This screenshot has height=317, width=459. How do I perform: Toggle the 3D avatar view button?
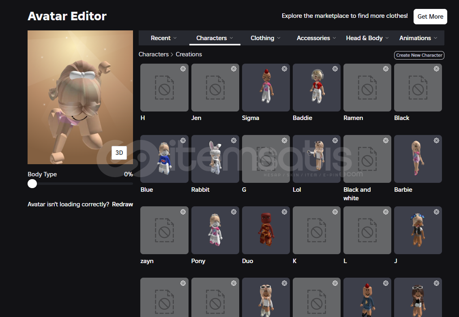(119, 153)
